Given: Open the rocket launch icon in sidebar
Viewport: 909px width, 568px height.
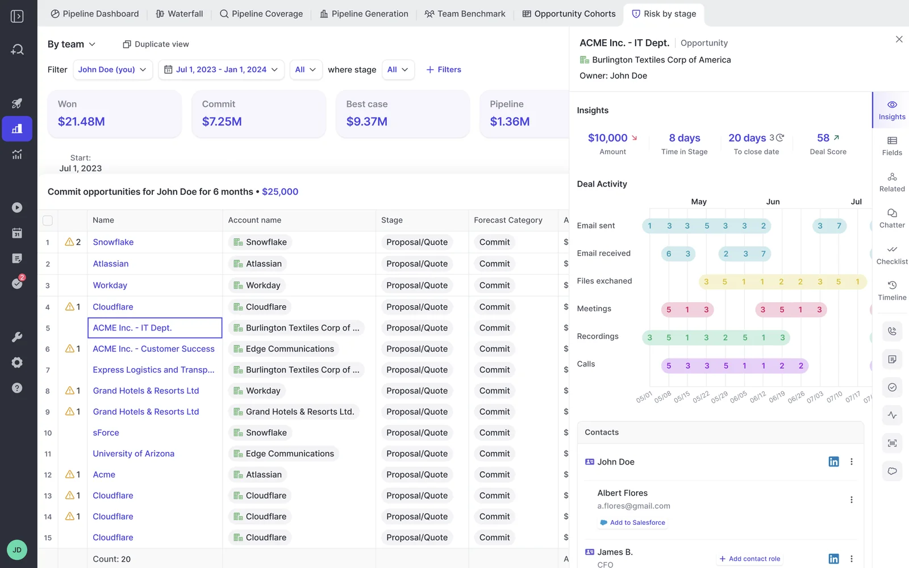Looking at the screenshot, I should [17, 103].
